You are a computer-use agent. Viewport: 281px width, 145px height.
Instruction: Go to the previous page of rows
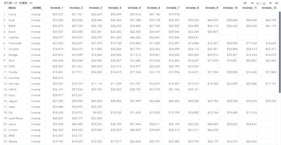coord(252,3)
